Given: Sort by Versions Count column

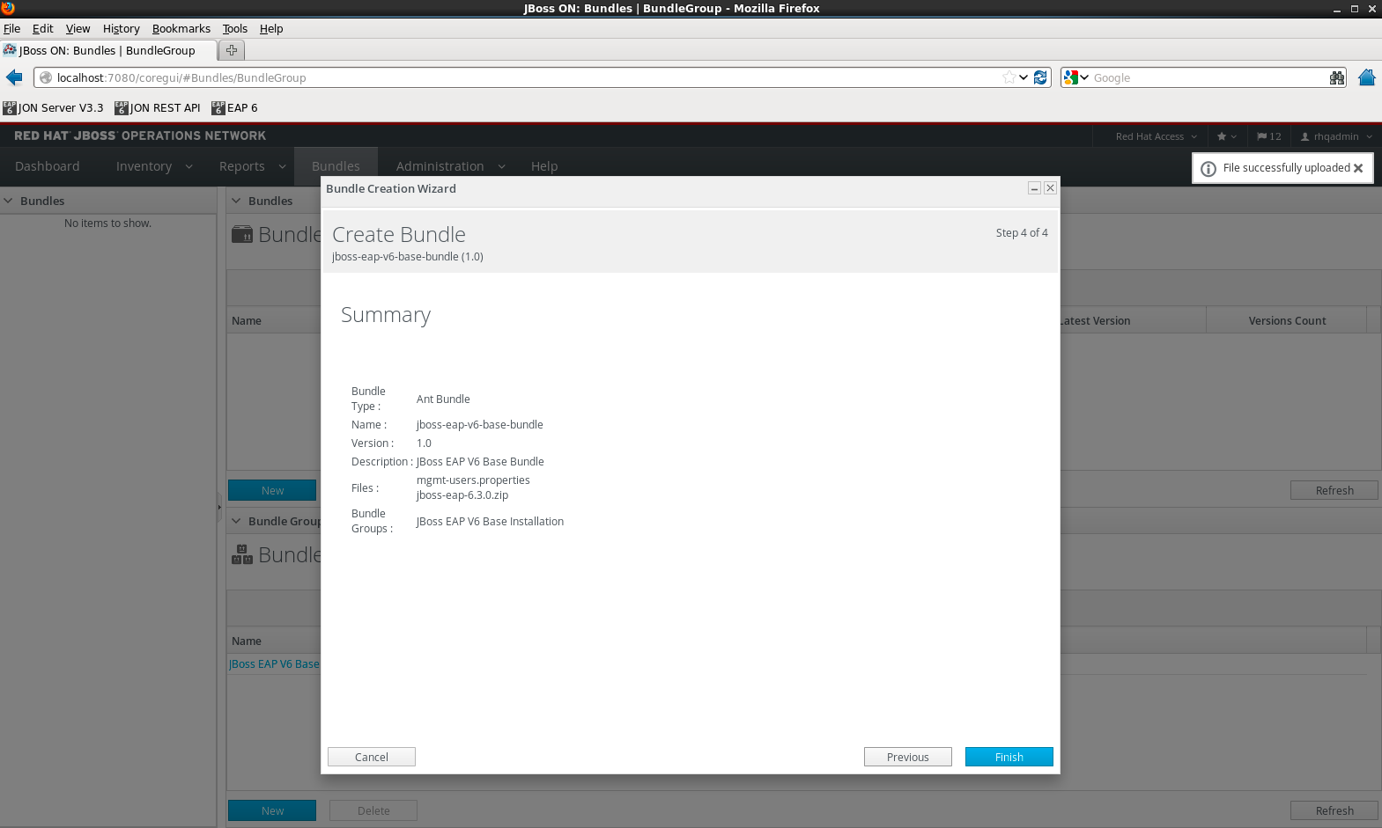Looking at the screenshot, I should coord(1287,320).
